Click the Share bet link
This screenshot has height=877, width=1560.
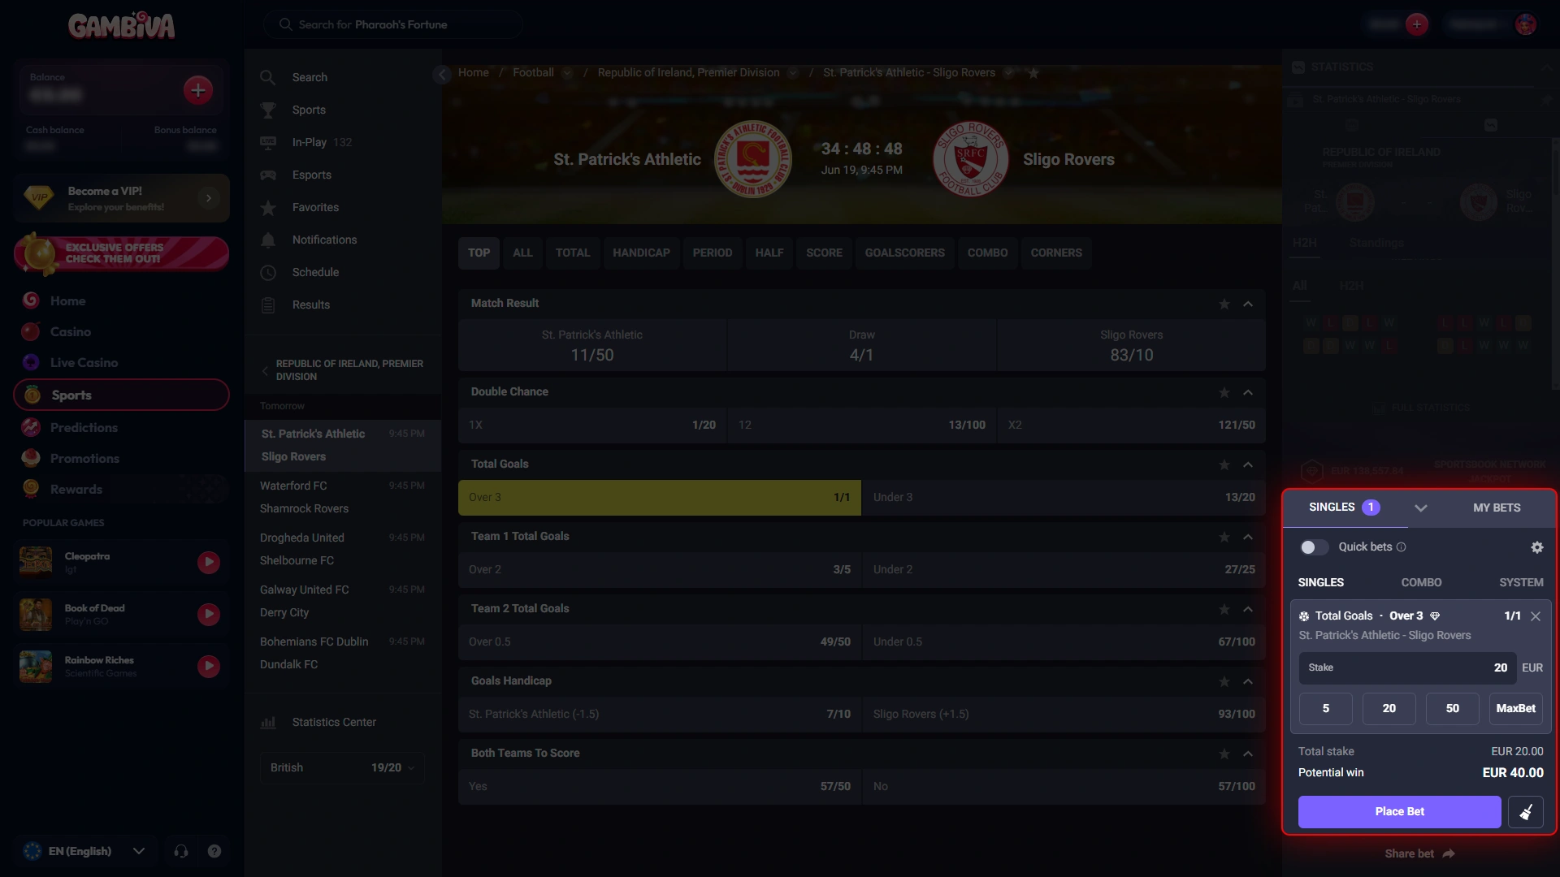(x=1419, y=853)
